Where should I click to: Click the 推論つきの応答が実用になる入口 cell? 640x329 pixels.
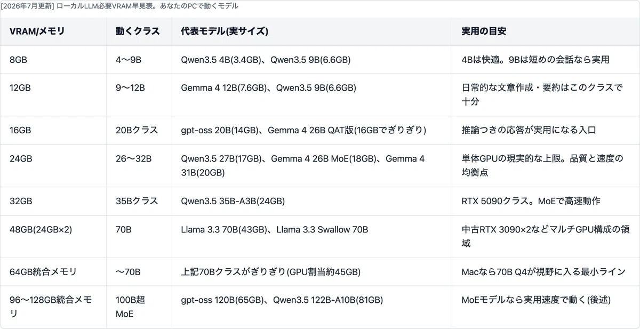pyautogui.click(x=546, y=130)
